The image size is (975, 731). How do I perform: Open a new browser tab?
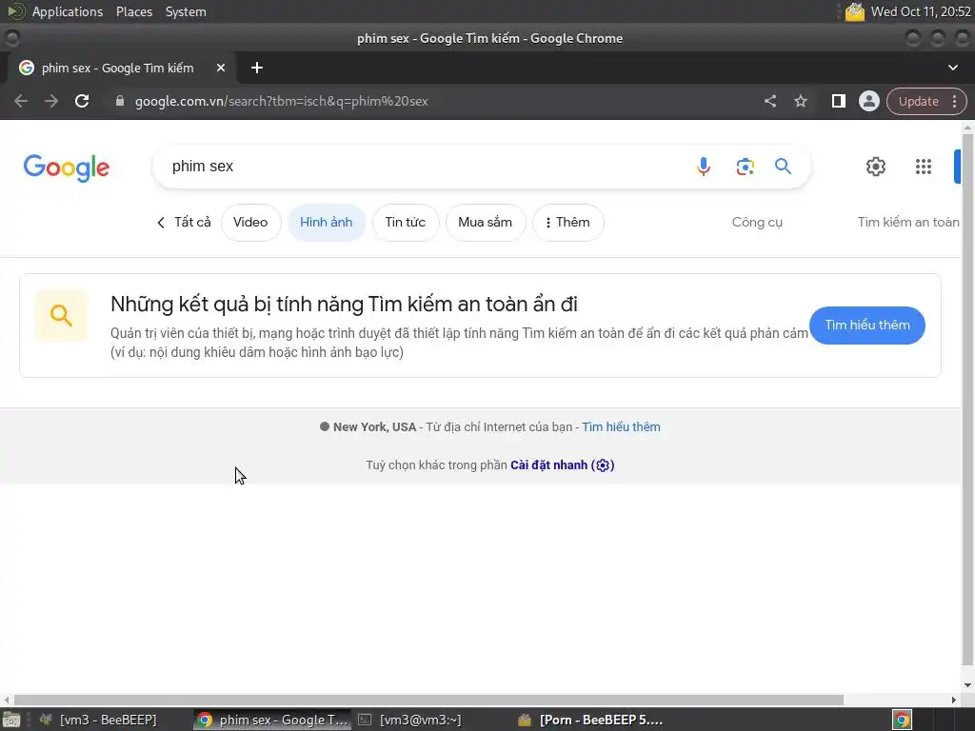(x=257, y=68)
